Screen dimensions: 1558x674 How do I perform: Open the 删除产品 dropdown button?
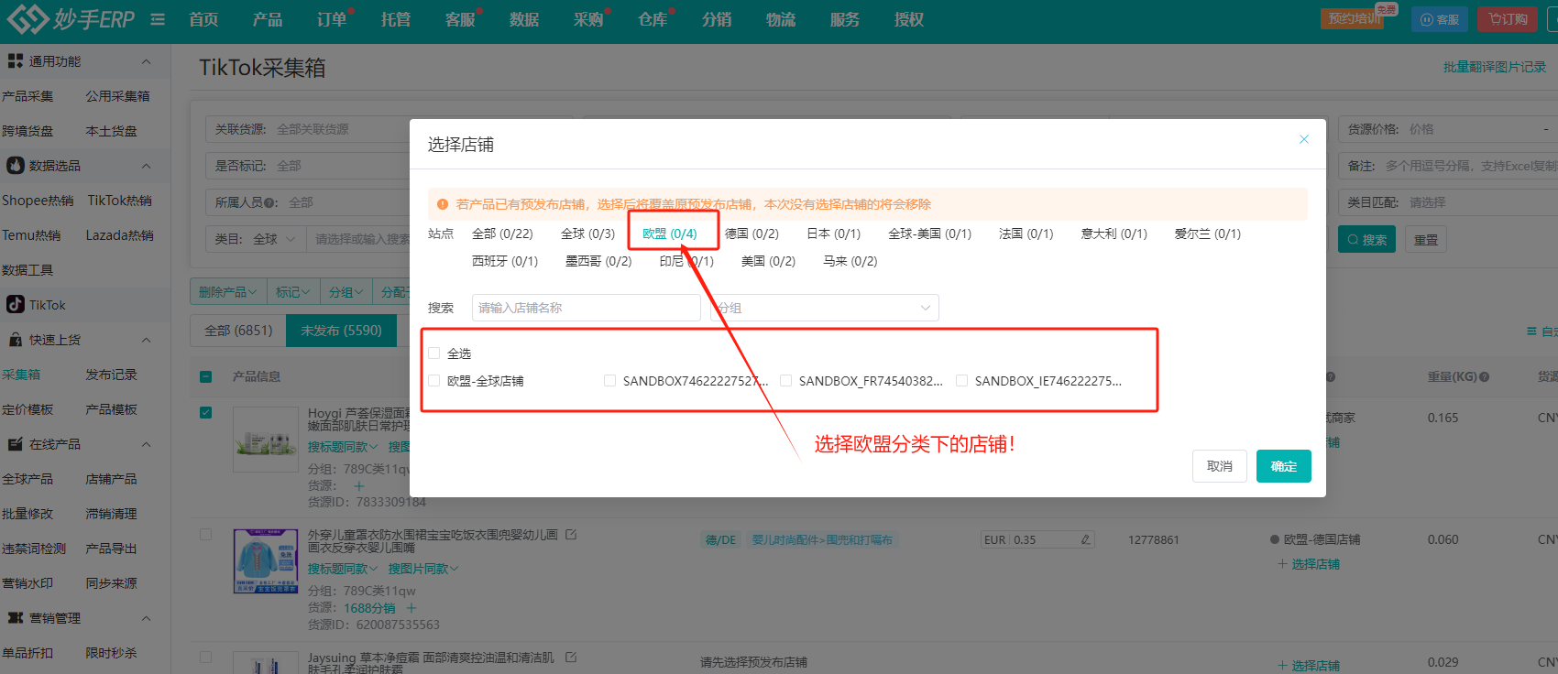(228, 292)
